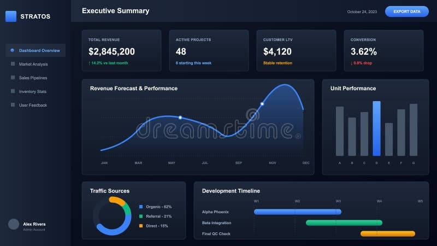Click the Development Timeline panel title
This screenshot has height=246, width=437.
point(231,191)
